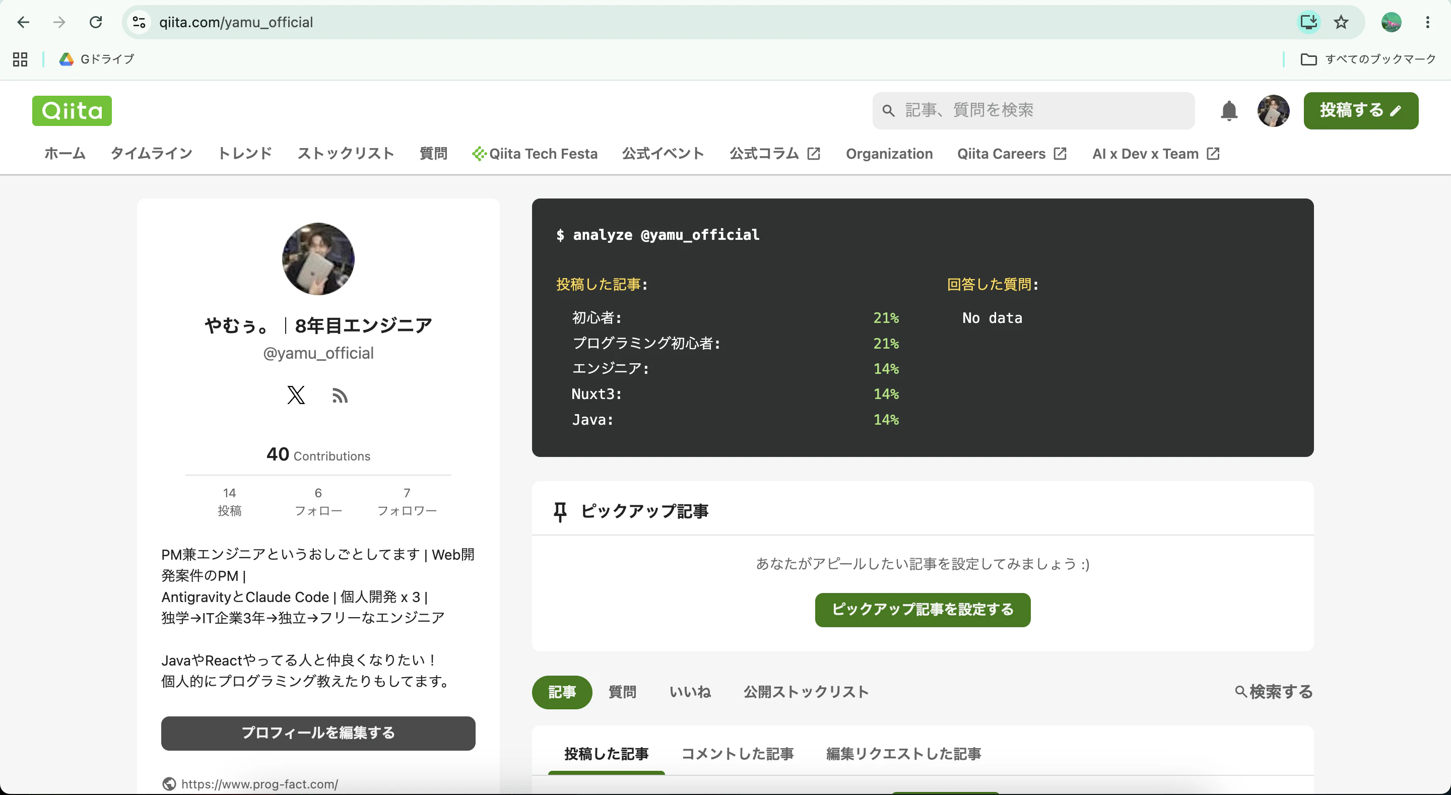Screen dimensions: 1451x795
Task: Open 質問 in the top navigation
Action: 433,154
